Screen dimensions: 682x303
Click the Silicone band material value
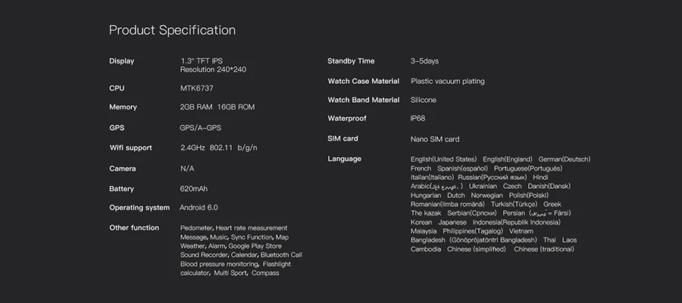pyautogui.click(x=423, y=100)
